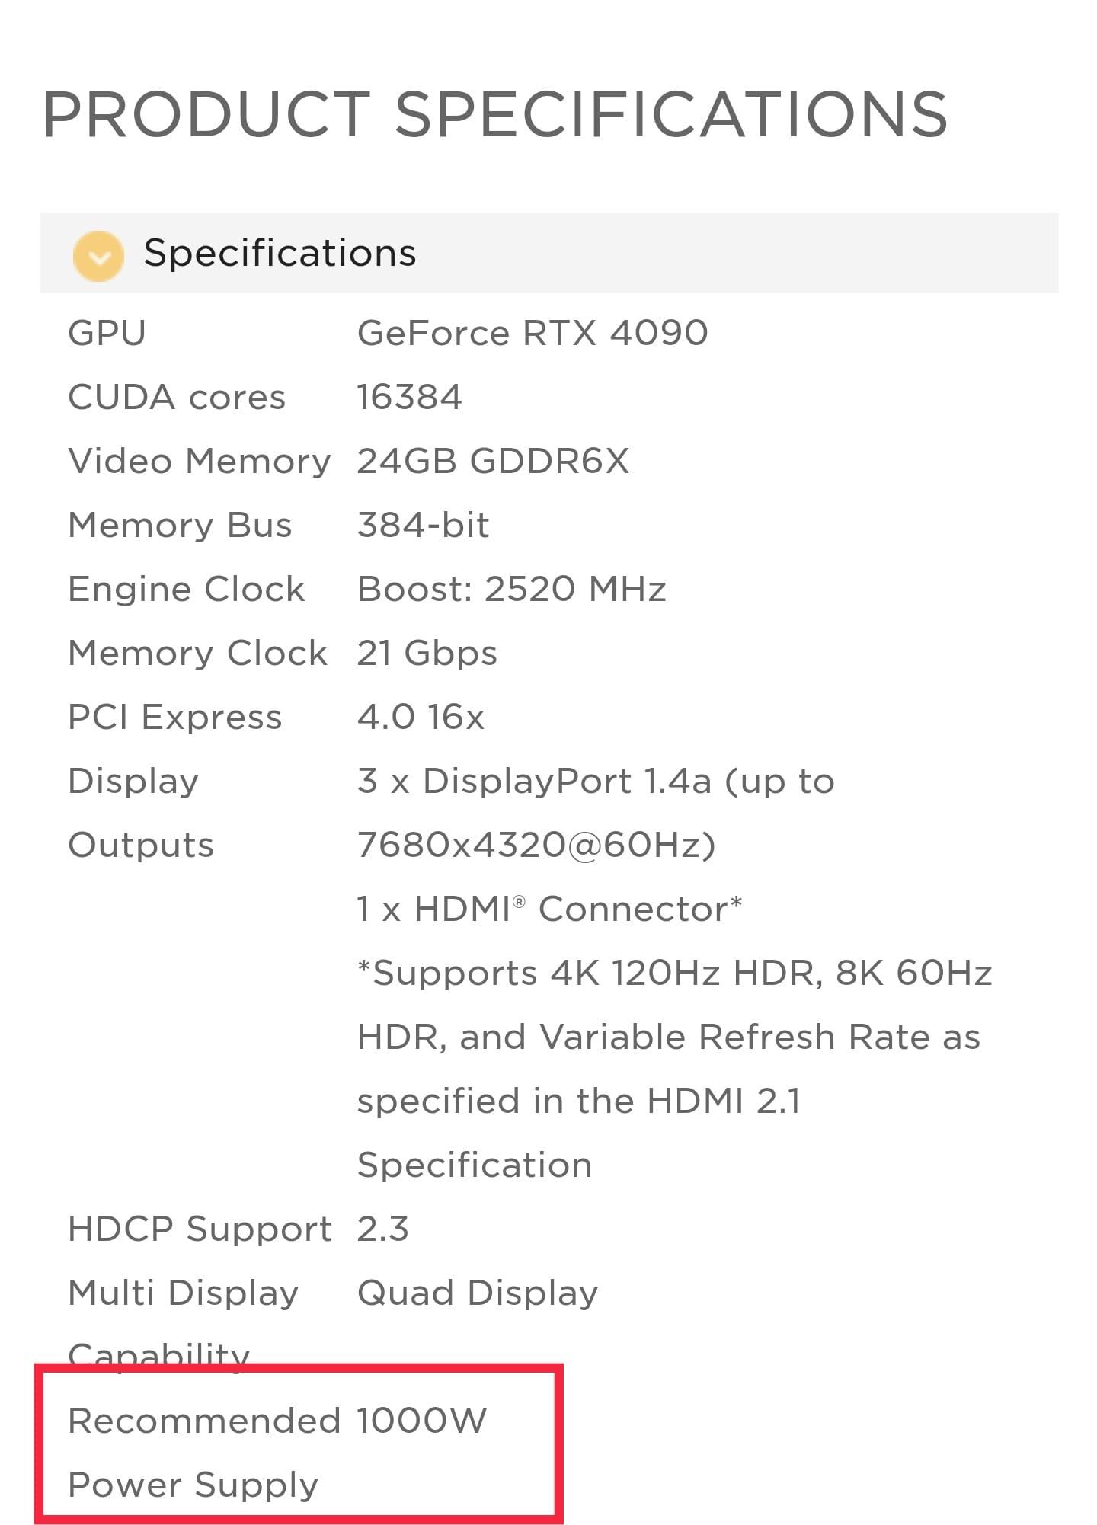Image resolution: width=1097 pixels, height=1525 pixels.
Task: Click the 21 Gbps memory clock value
Action: 427,653
